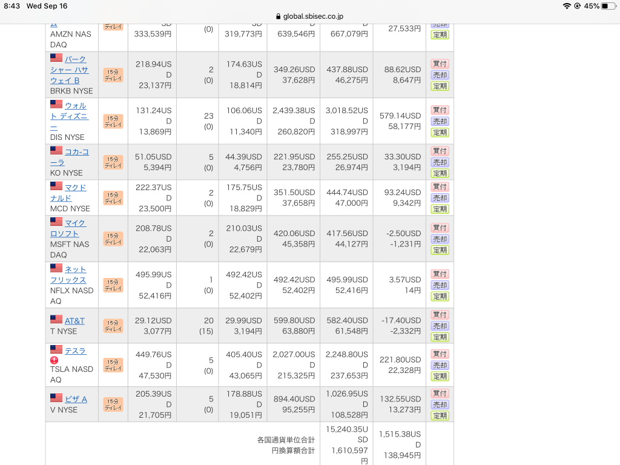Screen dimensions: 620x465
Task: Click 定期 button in MSFT row
Action: coord(440,250)
